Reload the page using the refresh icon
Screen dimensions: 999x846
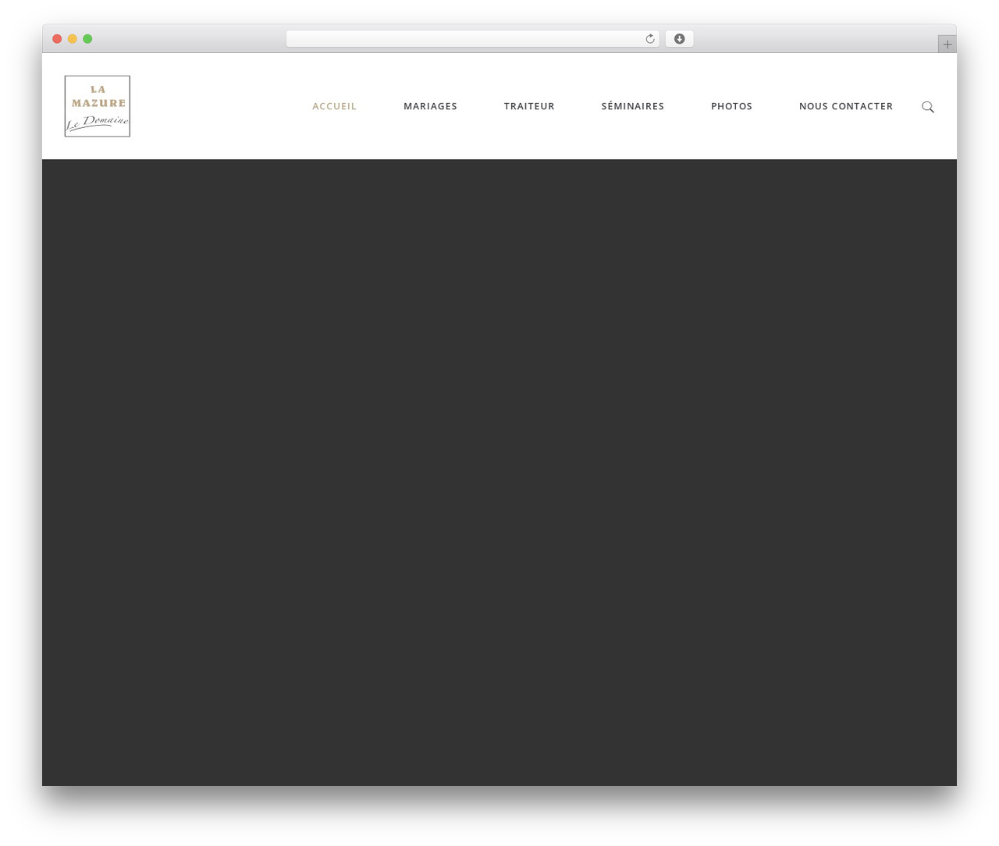pyautogui.click(x=649, y=39)
